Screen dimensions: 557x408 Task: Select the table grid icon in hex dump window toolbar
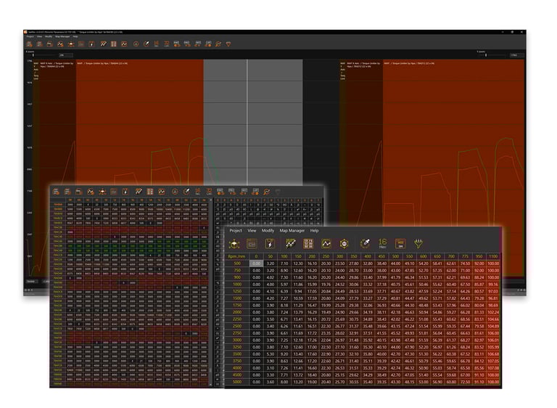(x=150, y=192)
